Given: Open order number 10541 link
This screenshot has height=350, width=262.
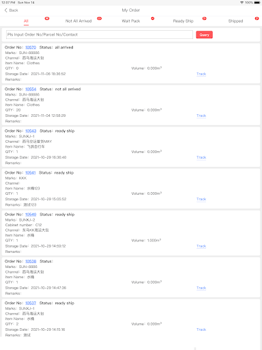Looking at the screenshot, I should tap(31, 173).
